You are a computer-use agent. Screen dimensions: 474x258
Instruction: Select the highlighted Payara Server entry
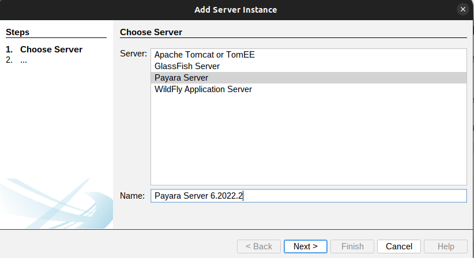(181, 78)
